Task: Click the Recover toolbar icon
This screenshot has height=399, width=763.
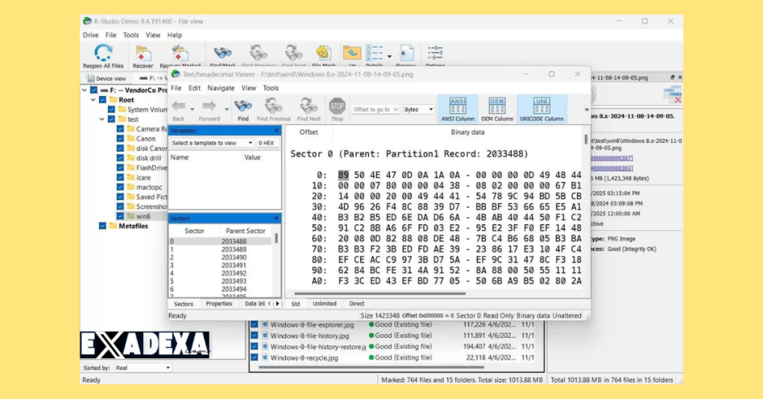Action: click(x=143, y=56)
